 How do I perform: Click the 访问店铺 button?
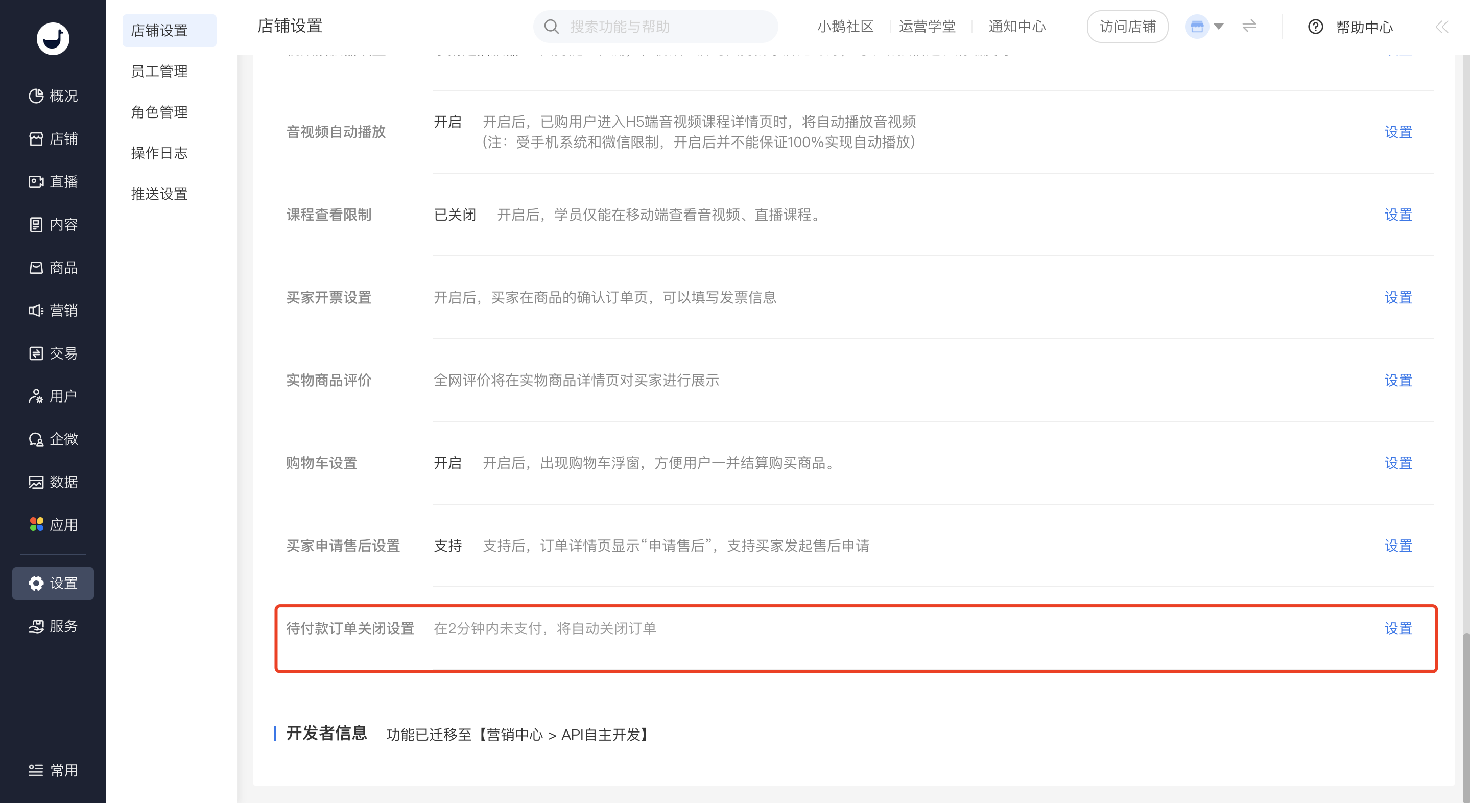click(x=1127, y=26)
